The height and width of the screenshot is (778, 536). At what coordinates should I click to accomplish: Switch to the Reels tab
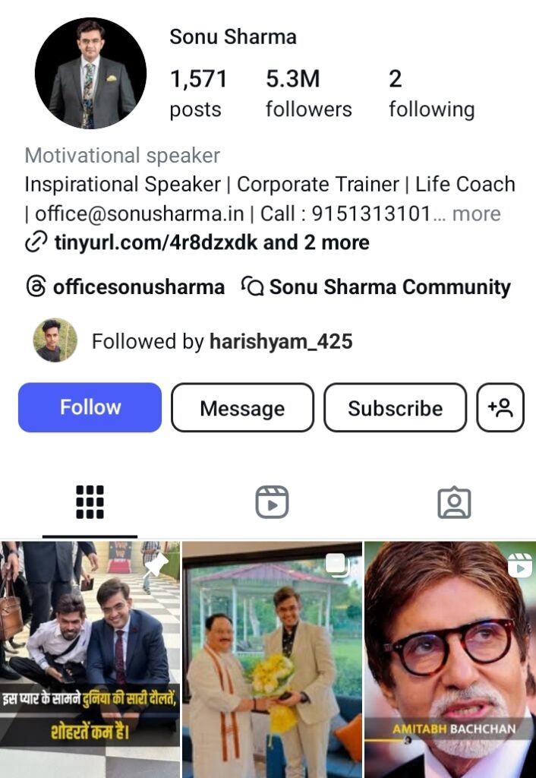click(272, 502)
